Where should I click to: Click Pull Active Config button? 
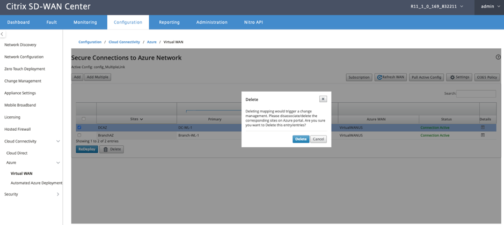(426, 77)
